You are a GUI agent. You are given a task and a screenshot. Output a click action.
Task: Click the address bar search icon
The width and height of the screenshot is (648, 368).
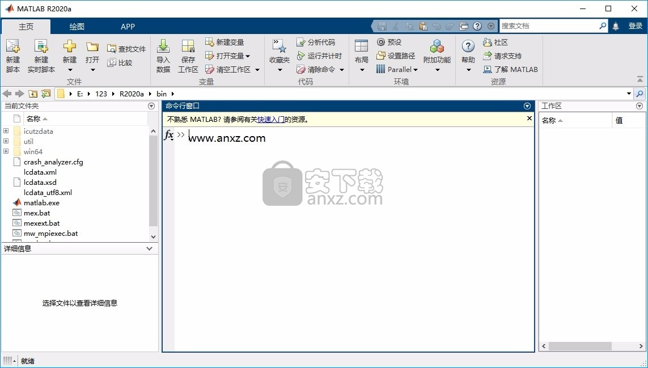[639, 94]
